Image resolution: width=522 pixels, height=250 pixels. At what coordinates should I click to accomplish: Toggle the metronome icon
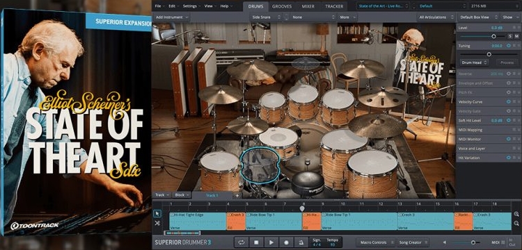pyautogui.click(x=301, y=242)
